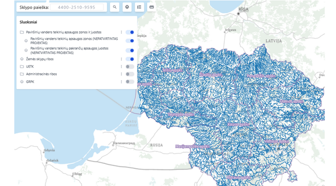Focus the Sklypo paieška input field
The width and height of the screenshot is (336, 186).
click(77, 7)
